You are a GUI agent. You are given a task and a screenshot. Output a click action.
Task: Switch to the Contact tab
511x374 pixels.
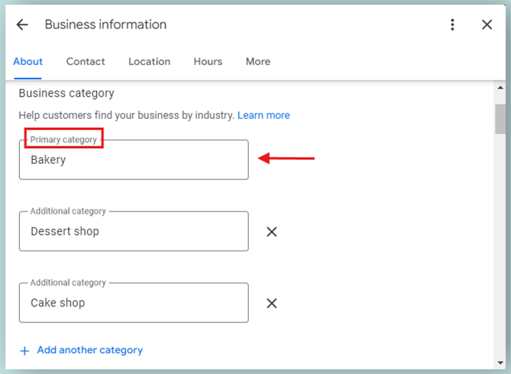[x=85, y=61]
